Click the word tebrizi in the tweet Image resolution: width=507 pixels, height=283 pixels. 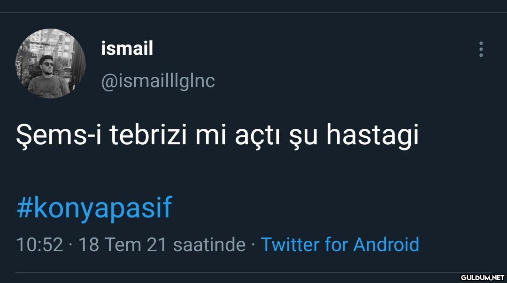(x=149, y=136)
